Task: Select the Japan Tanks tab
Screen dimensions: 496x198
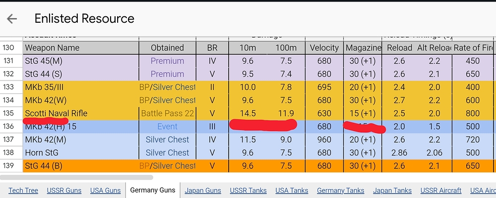Action: [x=392, y=191]
